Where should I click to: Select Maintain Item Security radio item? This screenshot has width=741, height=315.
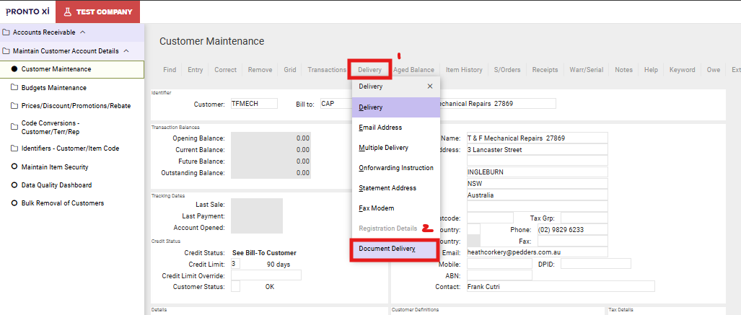(x=55, y=167)
